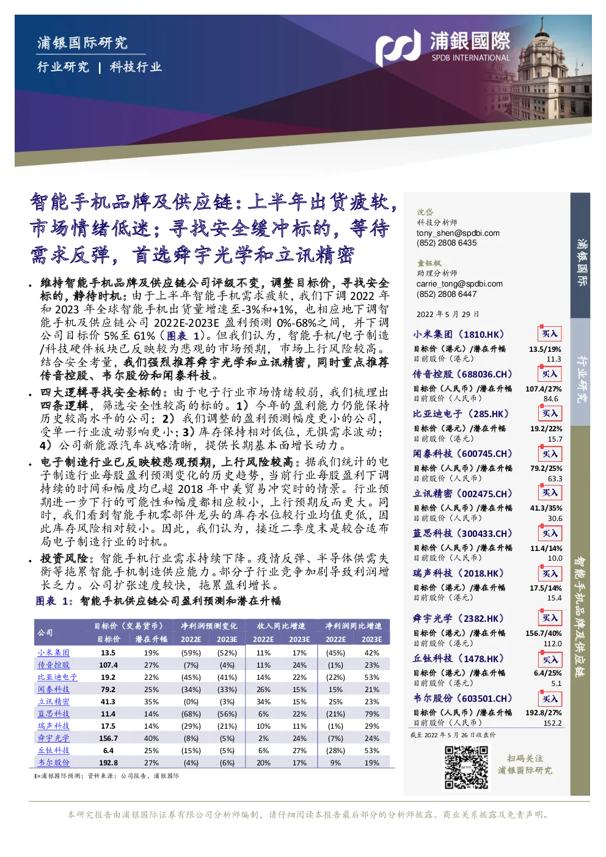The height and width of the screenshot is (857, 606).
Task: Click the table cell showing (68%)
Action: (x=191, y=714)
